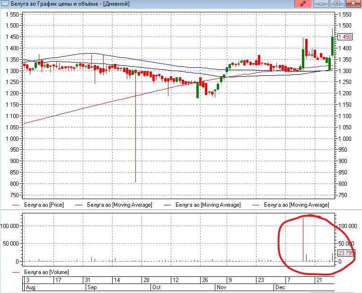The width and height of the screenshot is (362, 293).
Task: Click the date label 31 on date axis
Action: 87,280
